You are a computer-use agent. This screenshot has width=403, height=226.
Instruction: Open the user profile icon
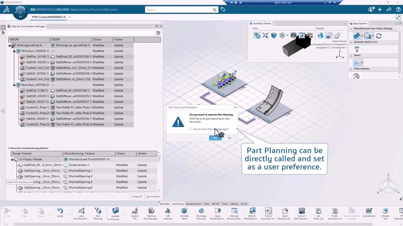371,10
